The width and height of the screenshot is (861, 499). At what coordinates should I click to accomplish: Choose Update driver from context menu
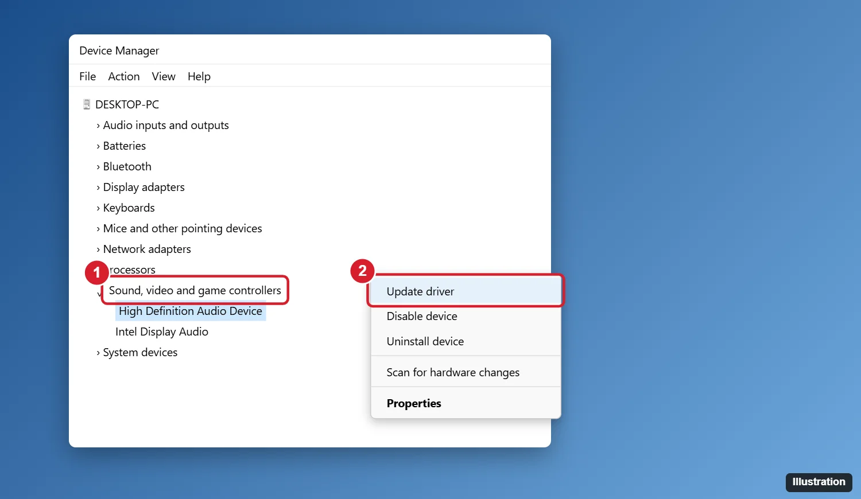tap(466, 291)
